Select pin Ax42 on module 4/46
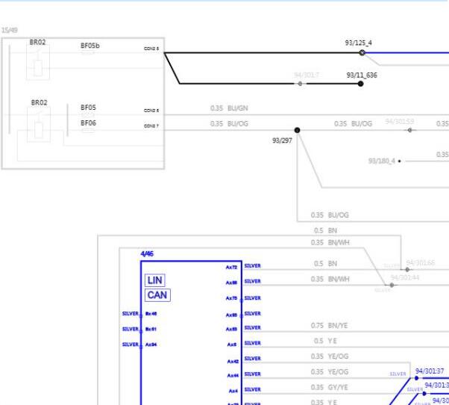Viewport: 449px width, 405px height. coord(233,362)
